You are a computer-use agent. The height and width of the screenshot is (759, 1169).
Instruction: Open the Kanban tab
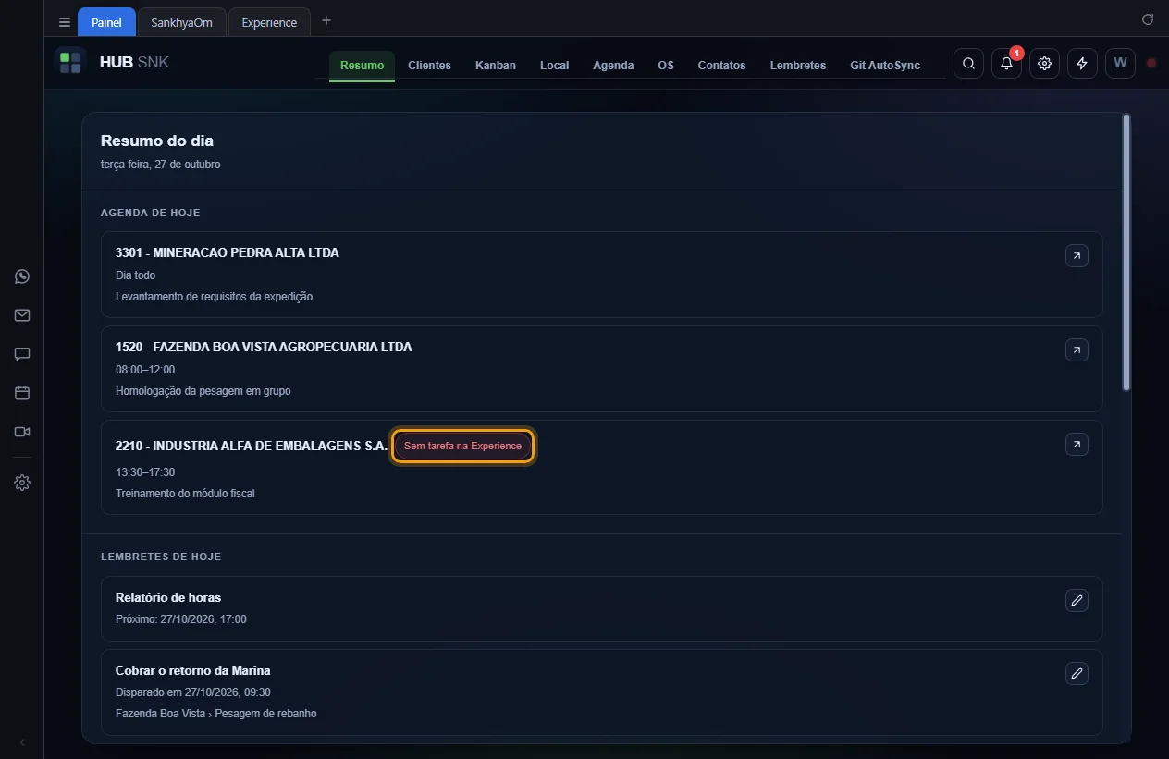(496, 66)
